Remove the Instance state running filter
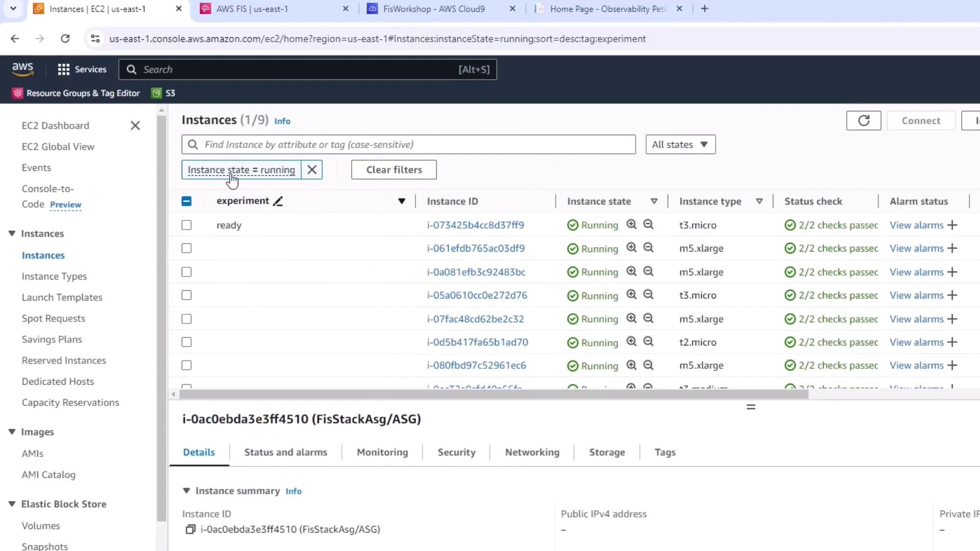 (312, 170)
